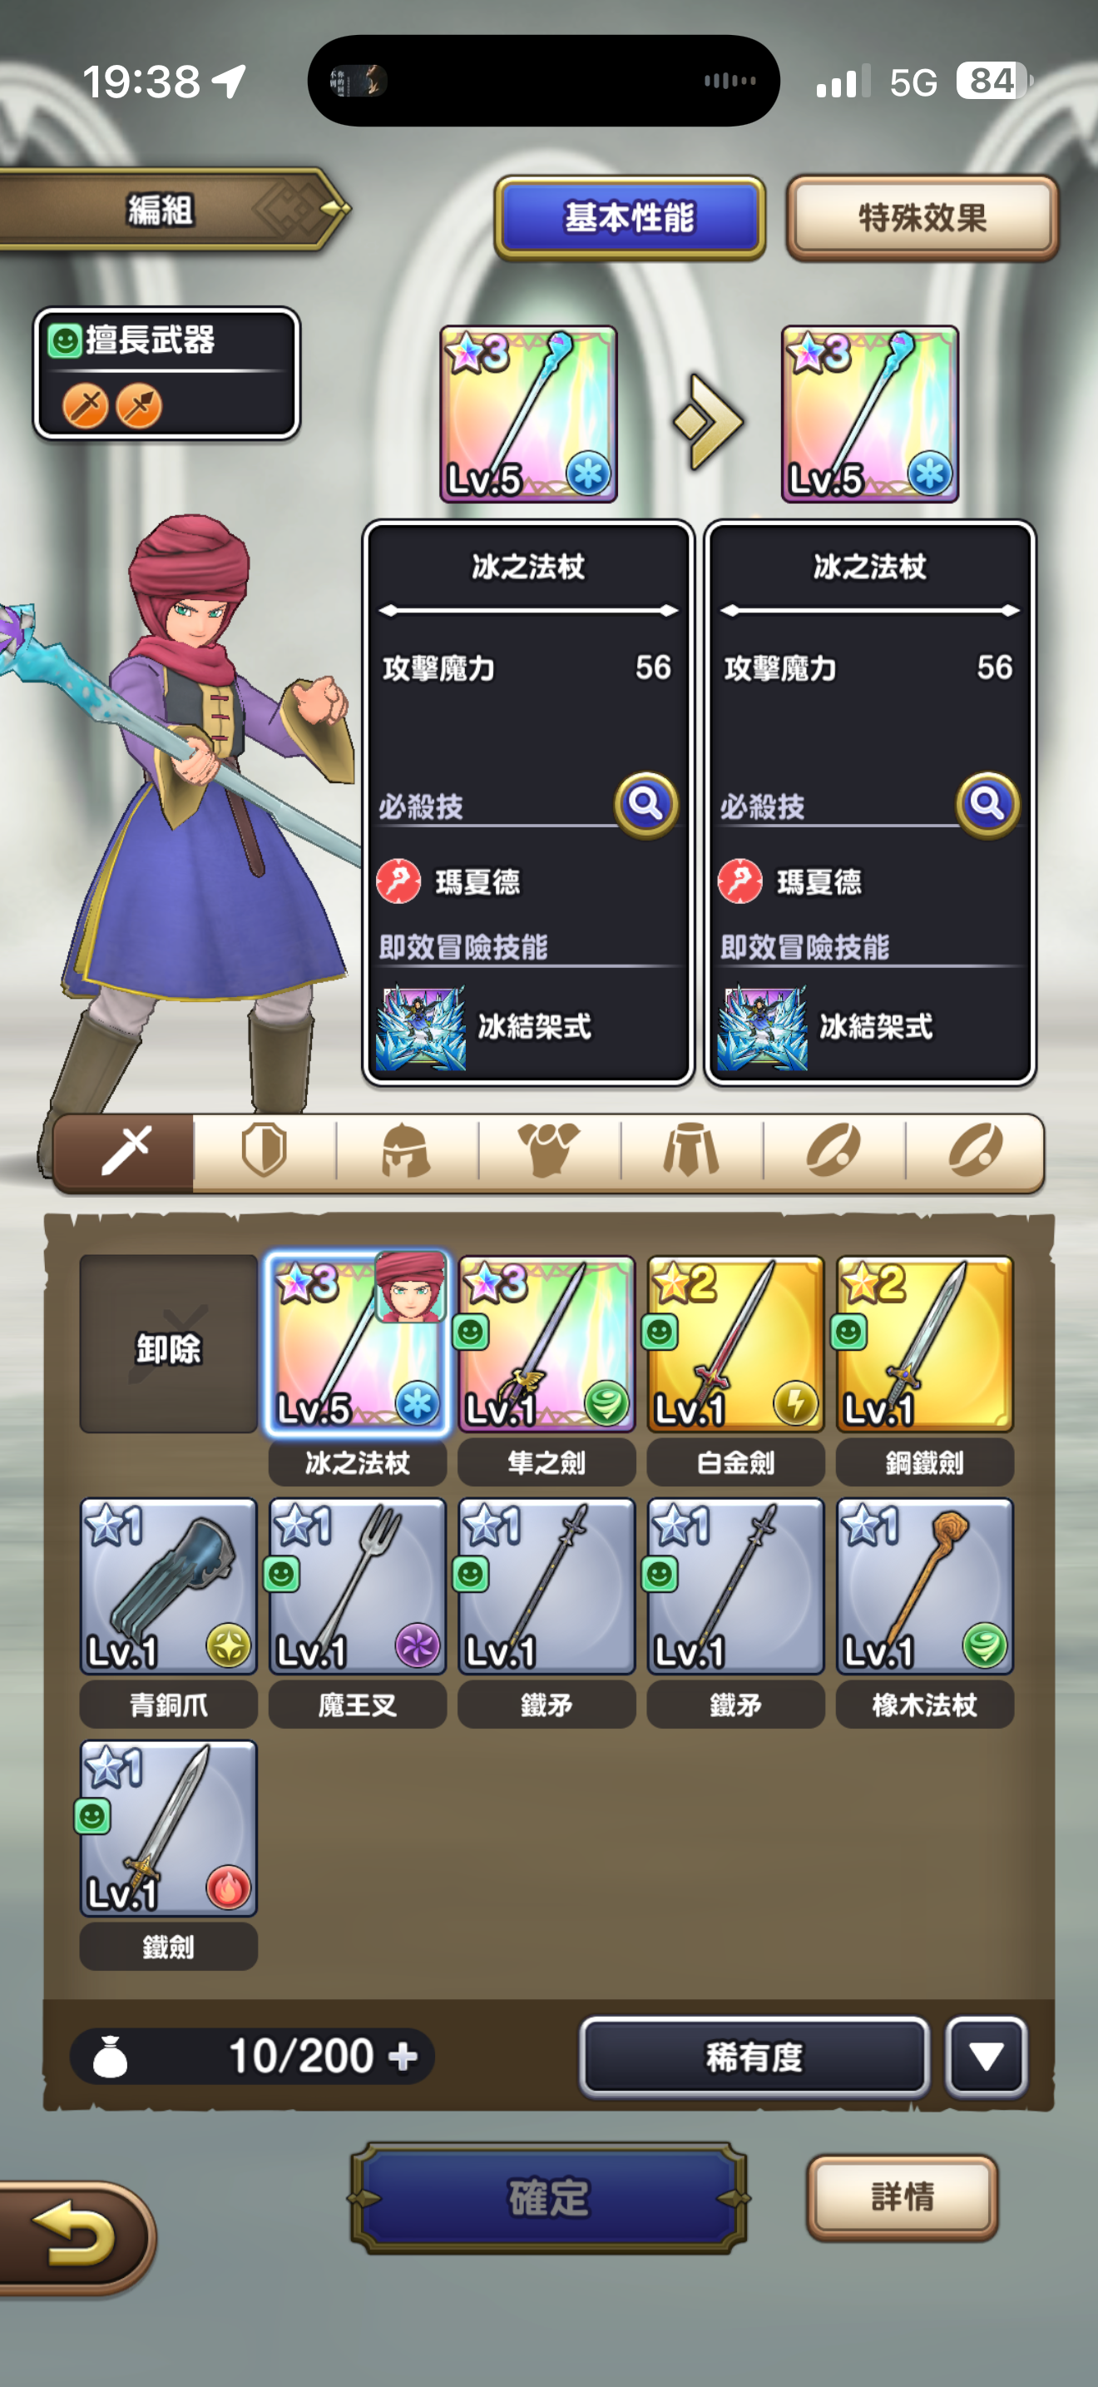
Task: Open the first accessory ring tab
Action: 833,1153
